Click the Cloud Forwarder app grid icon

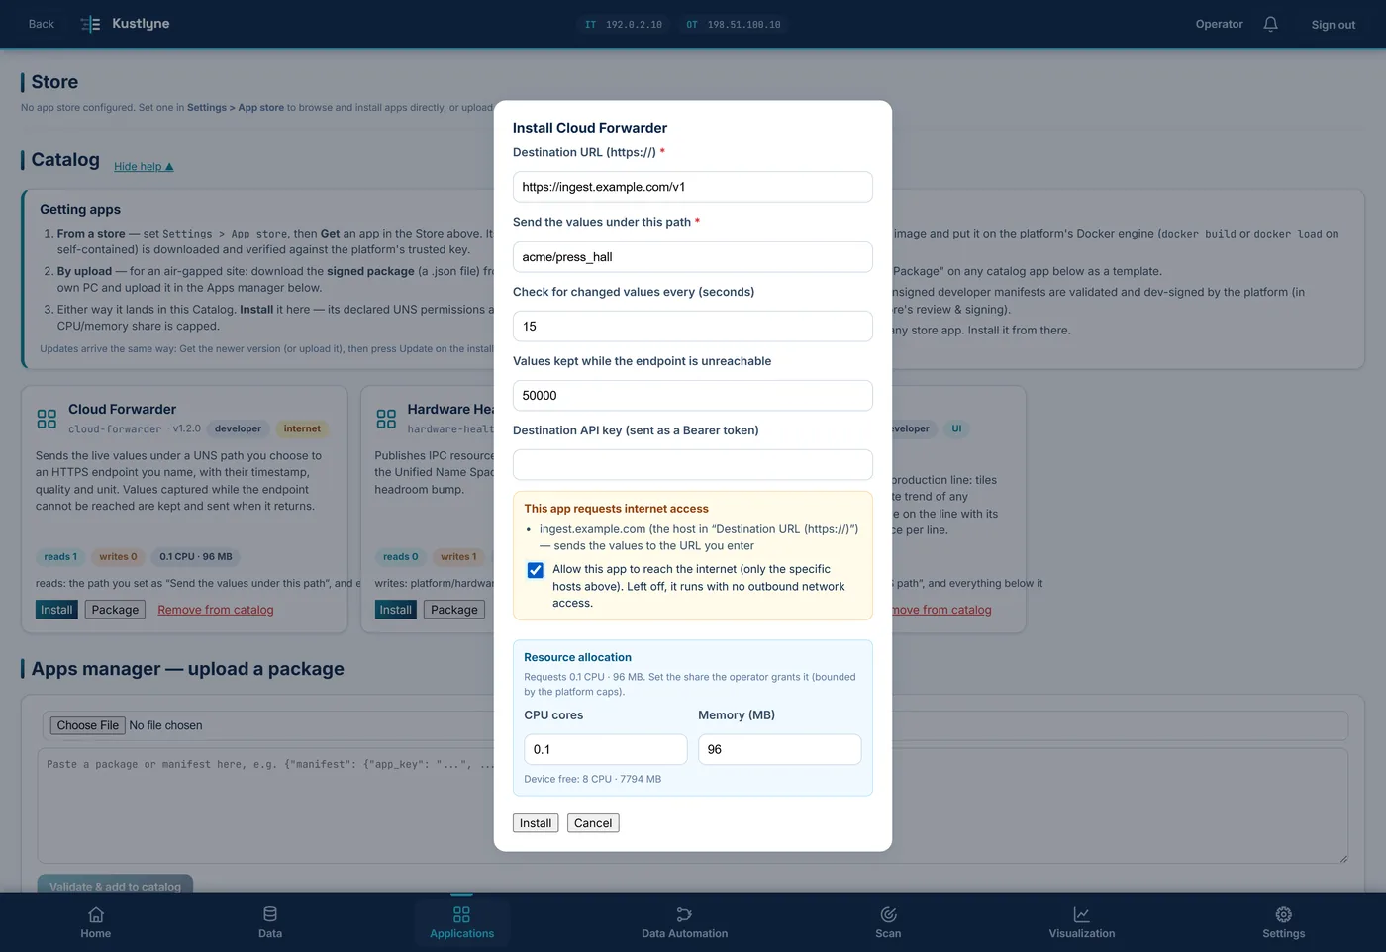coord(47,419)
